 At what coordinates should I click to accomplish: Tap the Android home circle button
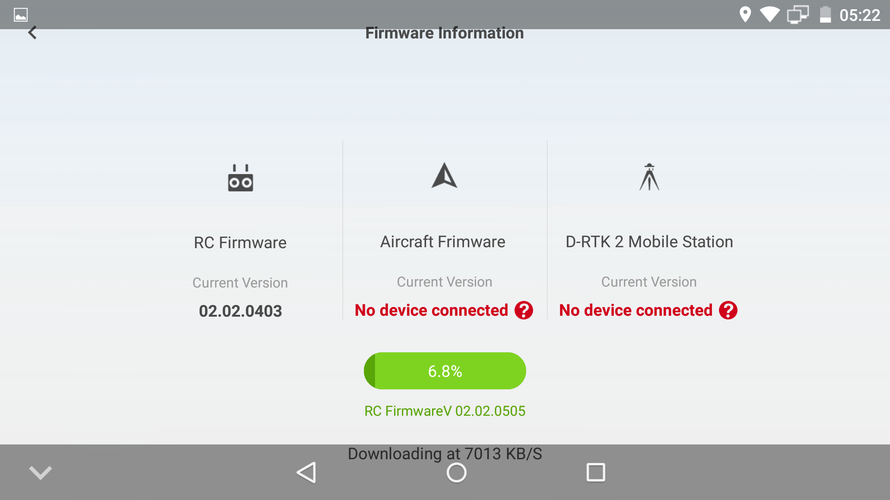[x=457, y=473]
